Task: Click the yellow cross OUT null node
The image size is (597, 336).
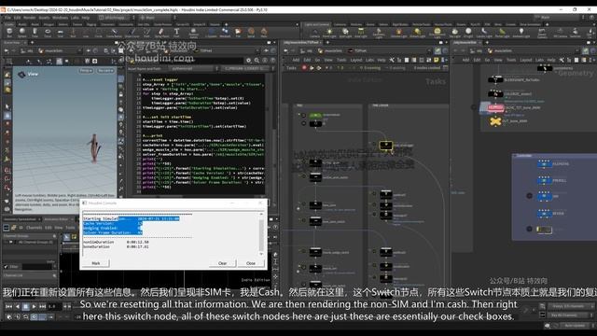Action: pos(495,121)
